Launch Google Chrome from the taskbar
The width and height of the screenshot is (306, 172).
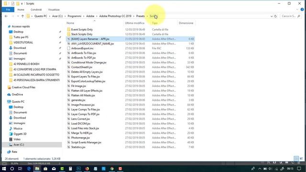112,169
